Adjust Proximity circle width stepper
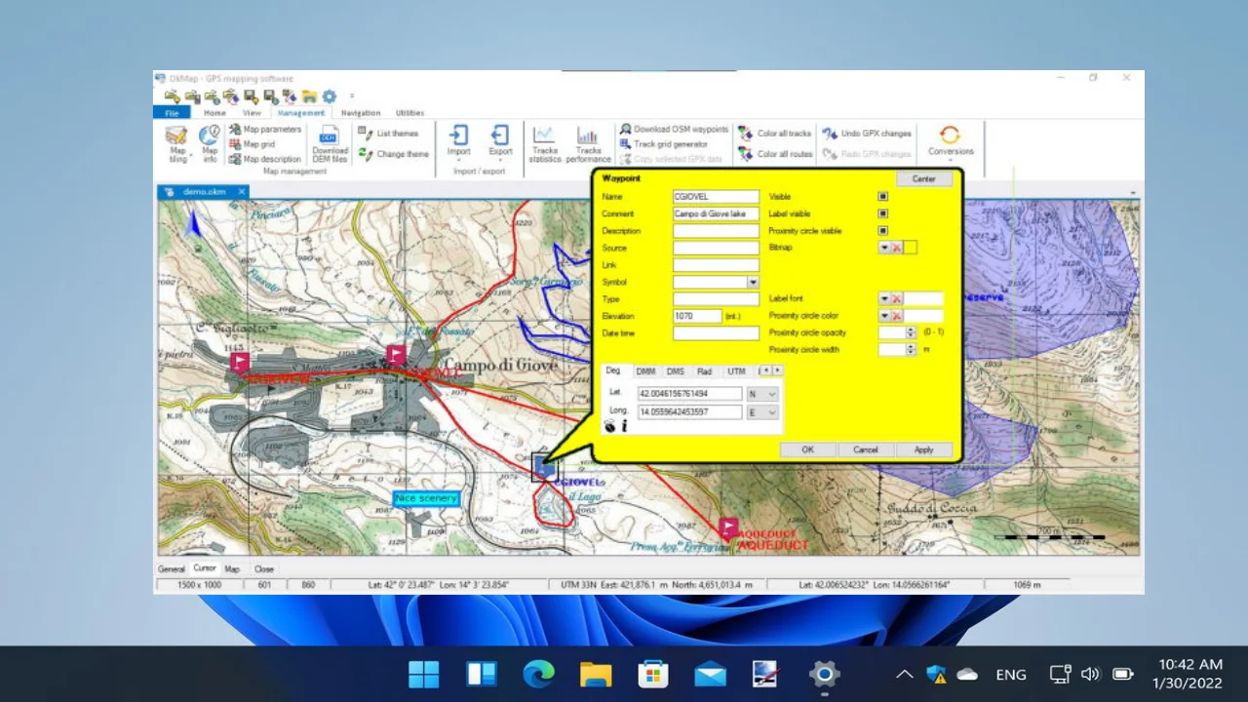The width and height of the screenshot is (1248, 702). tap(911, 350)
